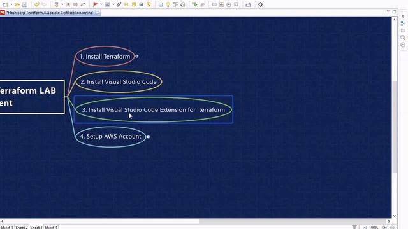
Task: Close the Hashicorp Terraform Associate Certification.xmind tab
Action: (97, 13)
